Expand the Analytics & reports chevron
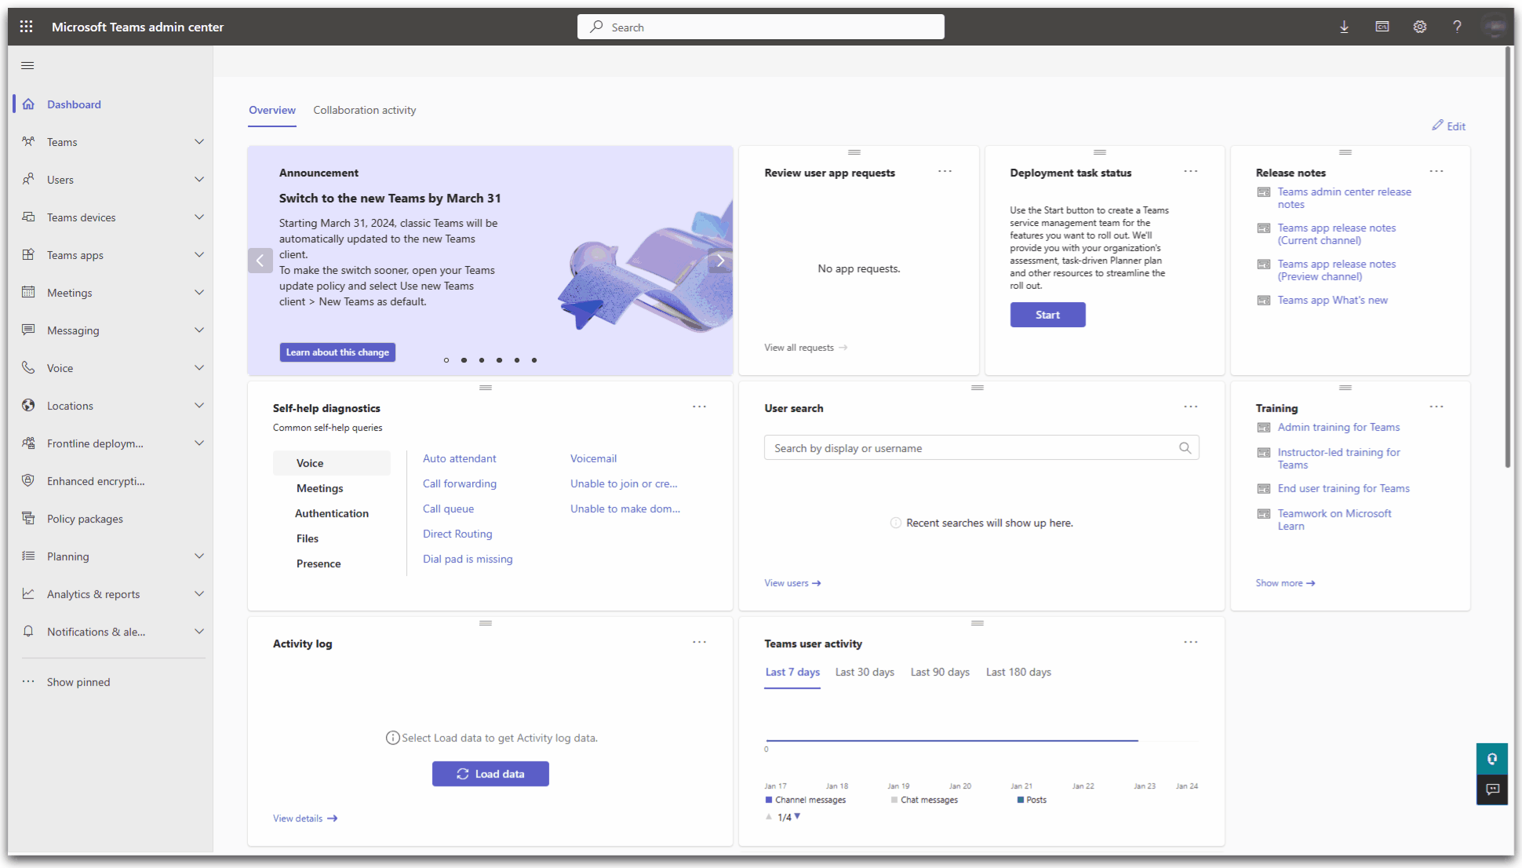 click(x=199, y=594)
